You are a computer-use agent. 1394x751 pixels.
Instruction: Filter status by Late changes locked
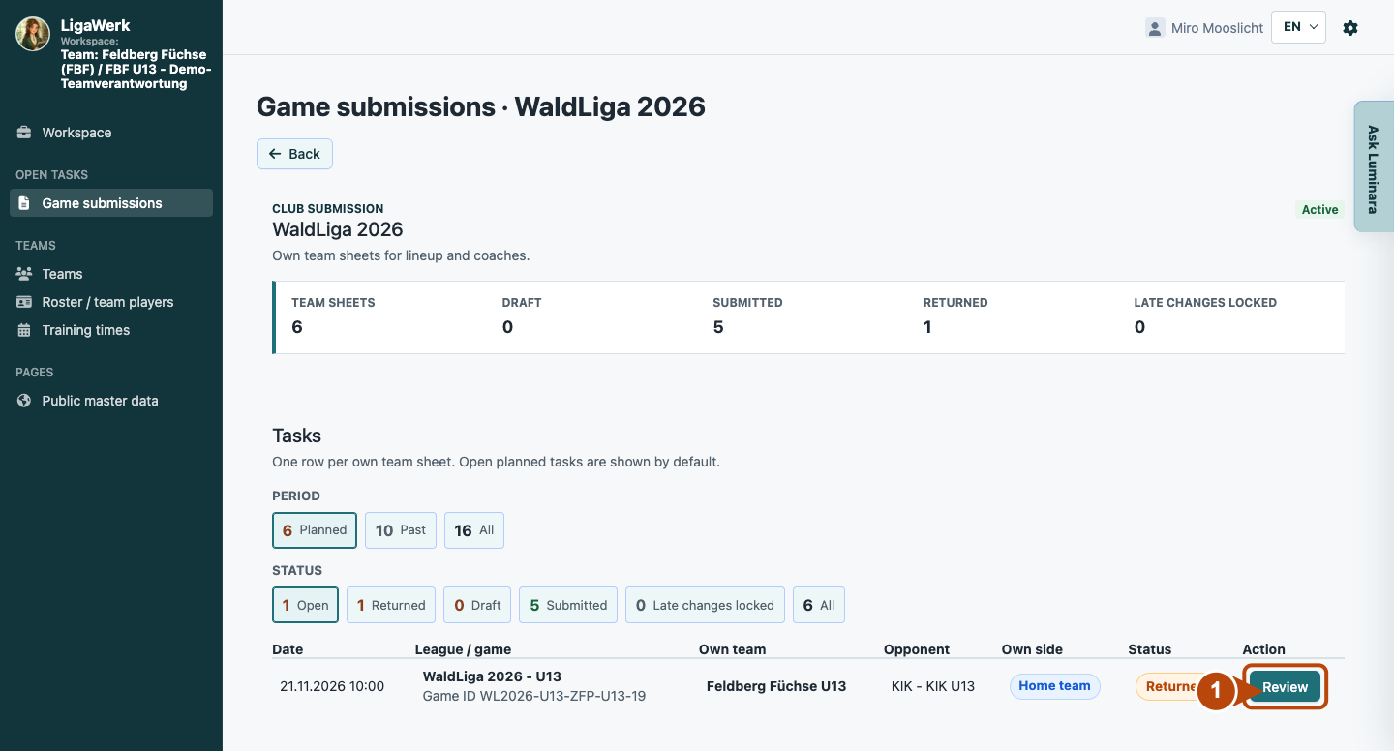tap(705, 605)
